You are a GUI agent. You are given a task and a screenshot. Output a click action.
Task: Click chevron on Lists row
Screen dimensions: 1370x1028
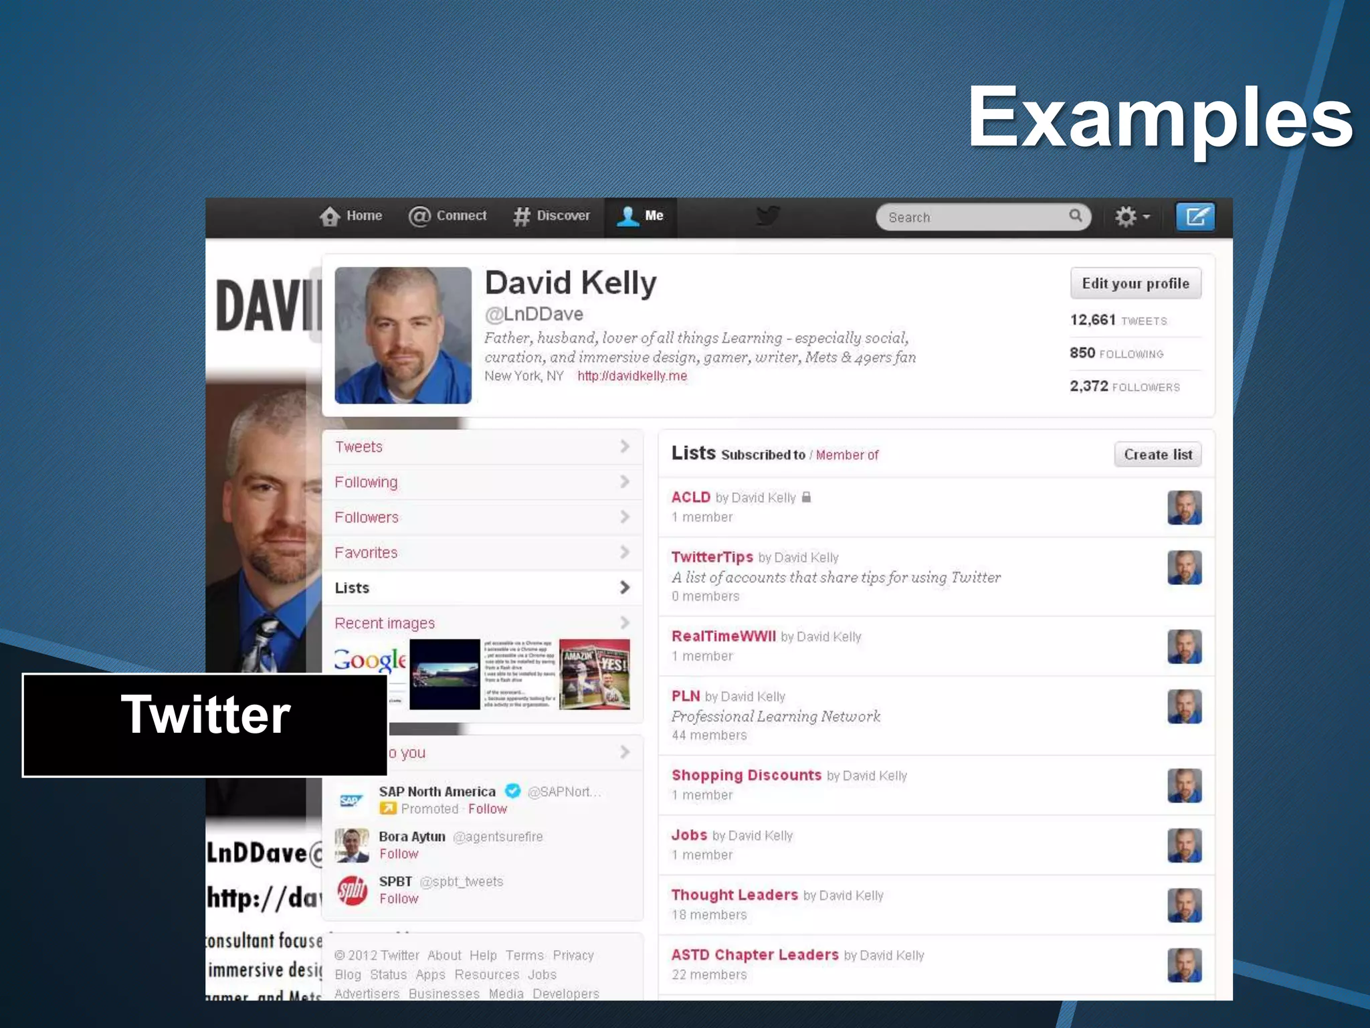click(625, 587)
